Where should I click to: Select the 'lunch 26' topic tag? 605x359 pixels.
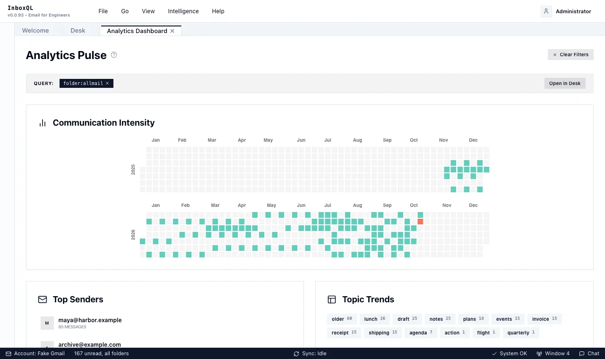click(x=375, y=319)
